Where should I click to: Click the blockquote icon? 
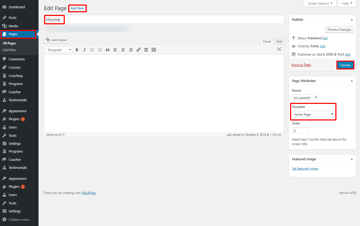coord(108,50)
